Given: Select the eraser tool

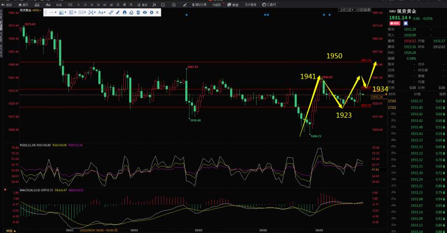Looking at the screenshot, I should 131,13.
